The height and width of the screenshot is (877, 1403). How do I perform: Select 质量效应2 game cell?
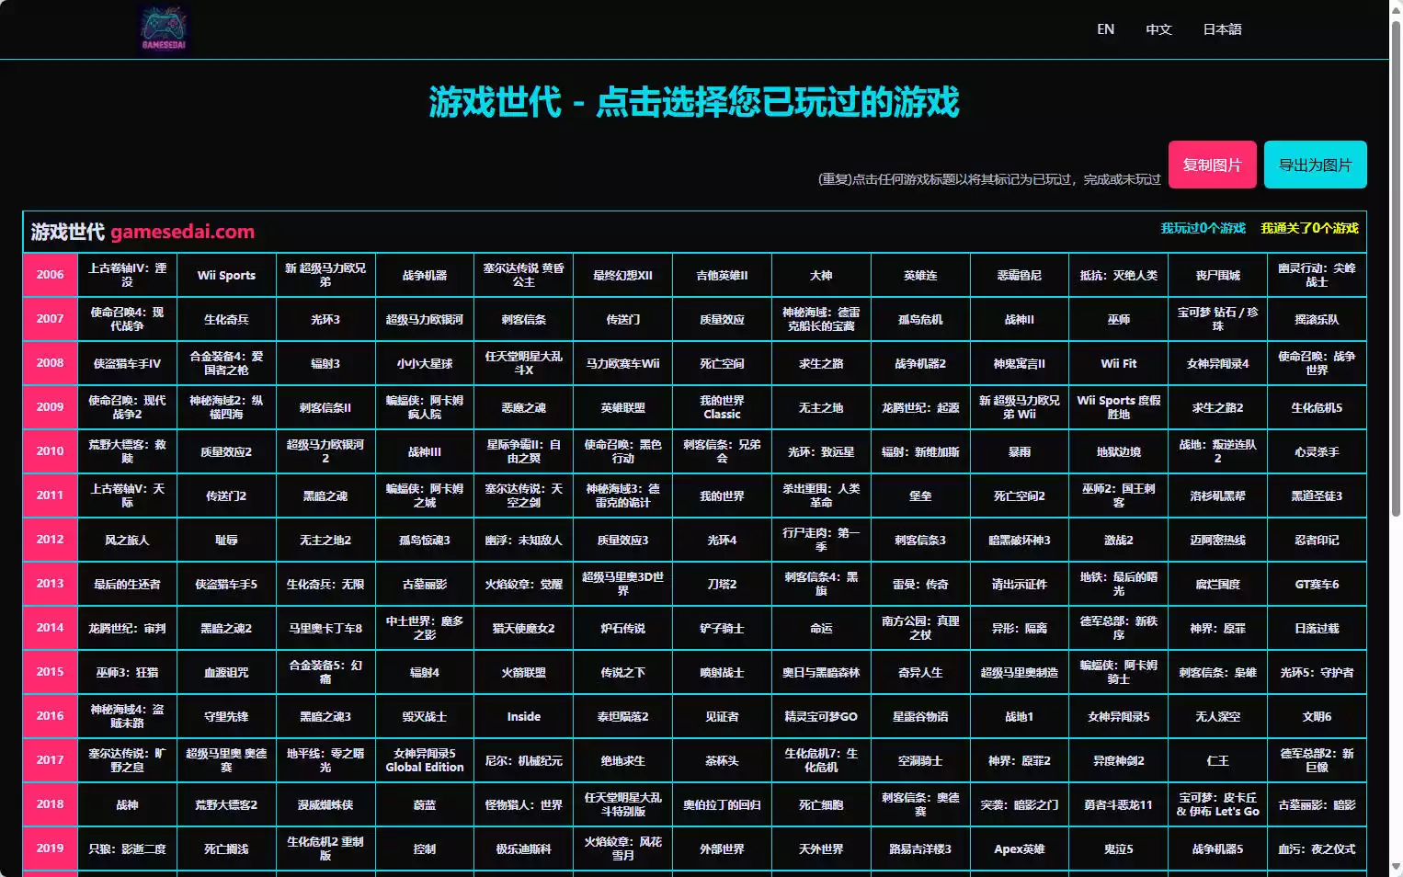click(226, 451)
